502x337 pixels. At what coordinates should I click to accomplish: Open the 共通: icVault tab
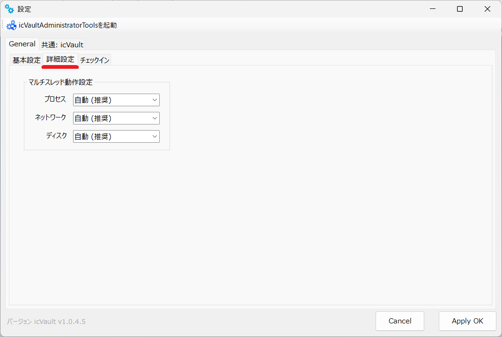[62, 44]
